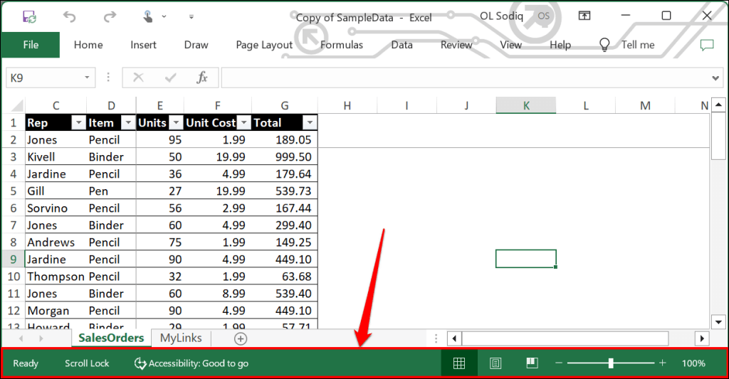729x379 pixels.
Task: Click cell showing 539.73
Action: pos(285,191)
